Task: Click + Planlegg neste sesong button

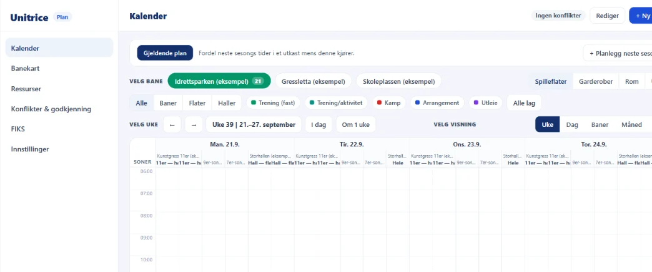Action: tap(618, 53)
